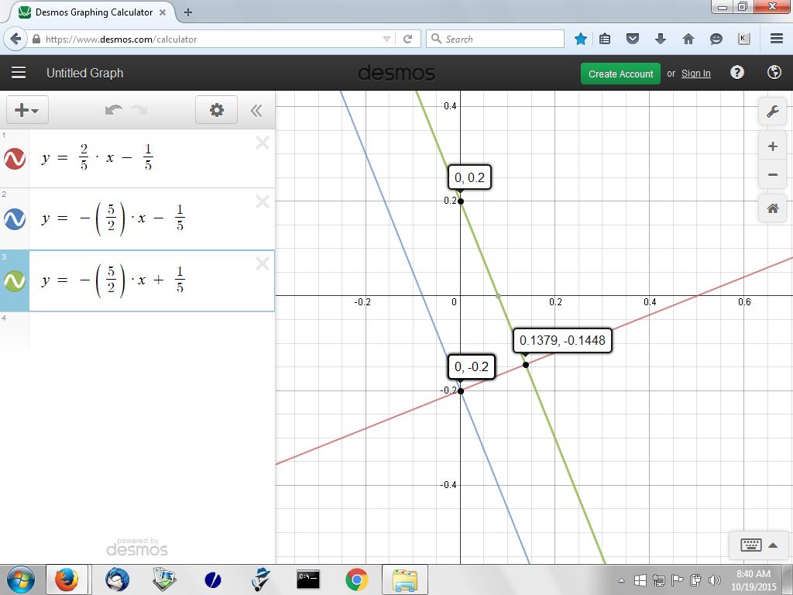Click the Sign In link
This screenshot has height=595, width=793.
[696, 74]
